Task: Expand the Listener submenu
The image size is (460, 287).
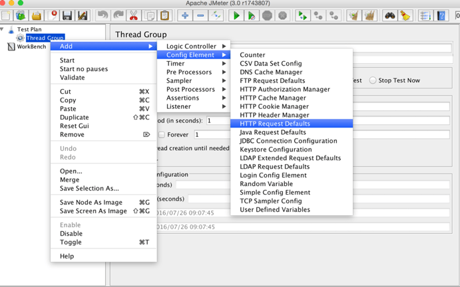Action: click(x=194, y=106)
